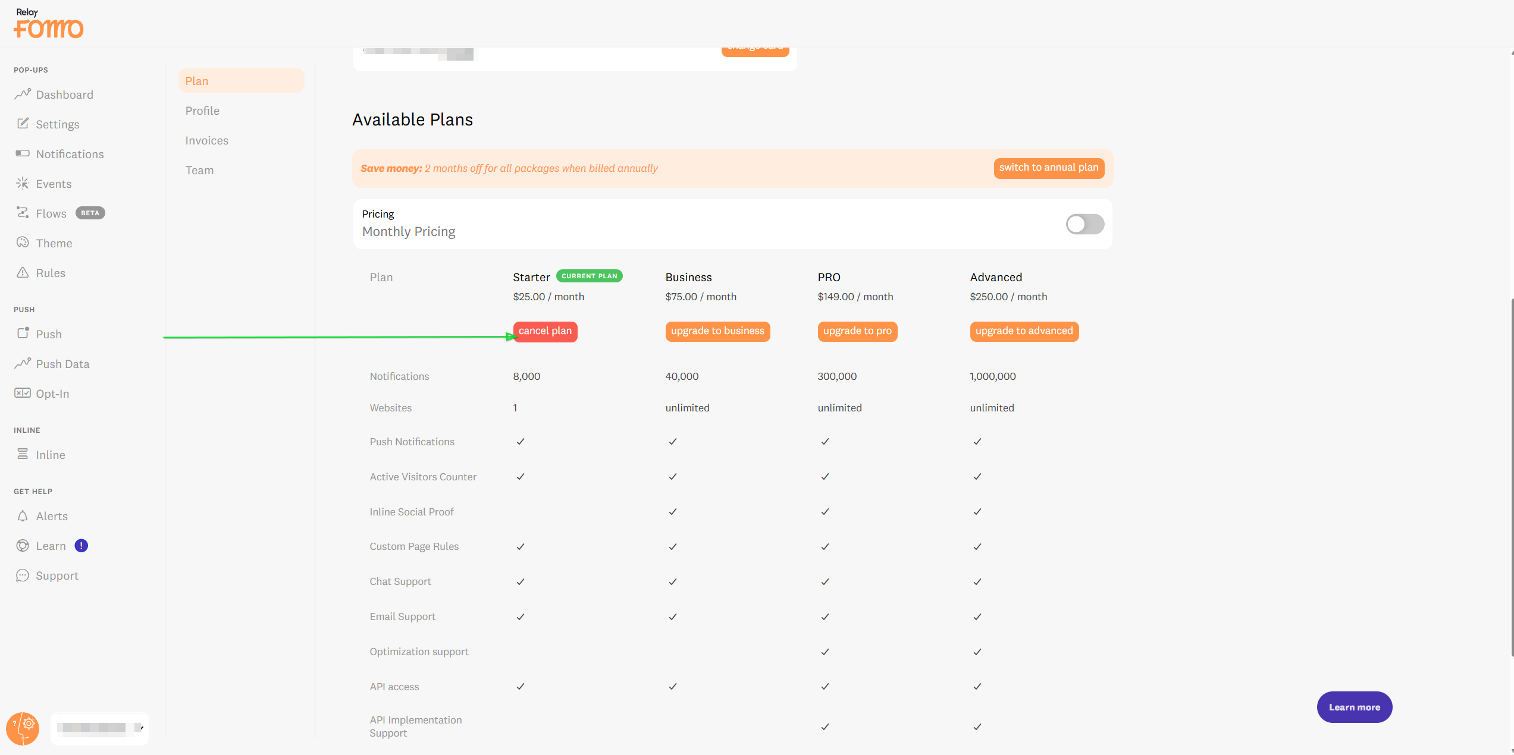The width and height of the screenshot is (1514, 755).
Task: Open Dashboard via chart icon
Action: coord(23,94)
